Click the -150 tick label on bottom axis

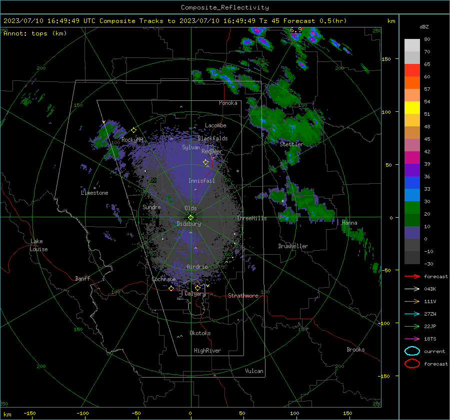tap(29, 414)
